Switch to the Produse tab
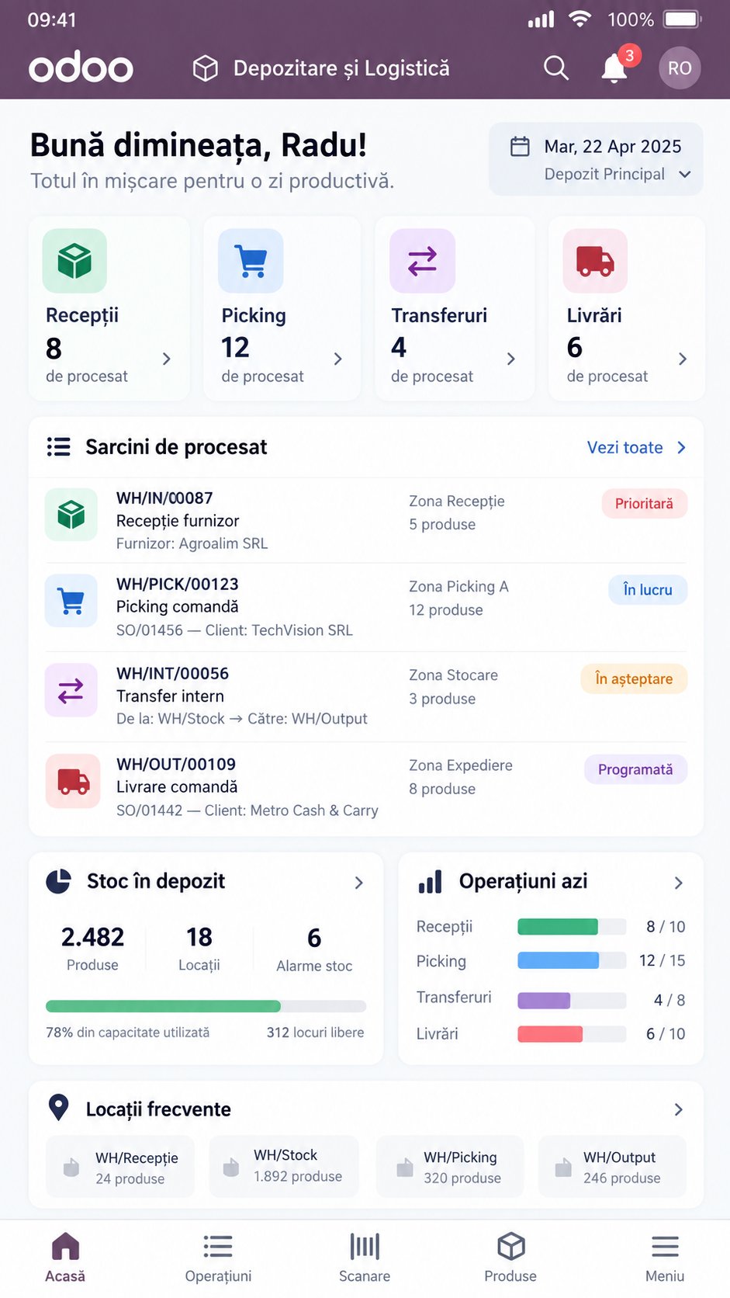The image size is (730, 1298). click(x=510, y=1258)
